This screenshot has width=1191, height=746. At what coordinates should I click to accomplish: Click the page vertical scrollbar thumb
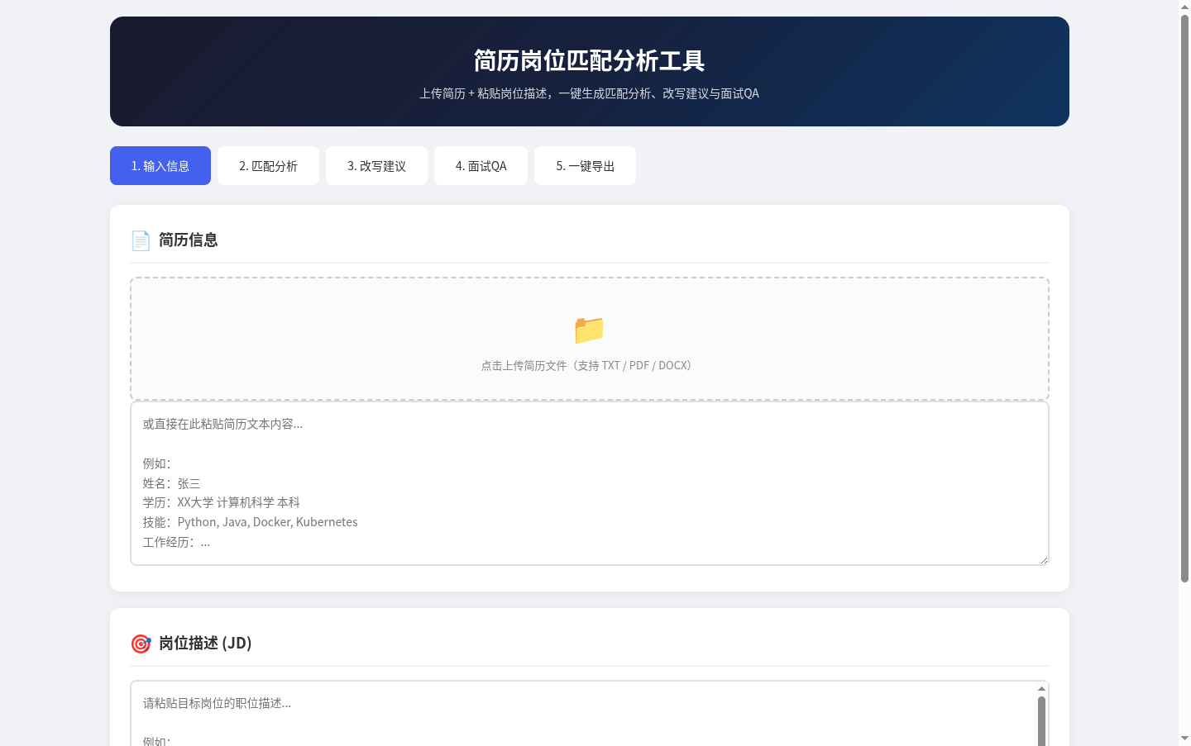click(x=1184, y=298)
